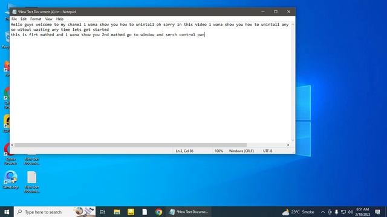Click the text 'so witout wasting any time lets get started'
Image resolution: width=387 pixels, height=217 pixels.
[x=60, y=30]
